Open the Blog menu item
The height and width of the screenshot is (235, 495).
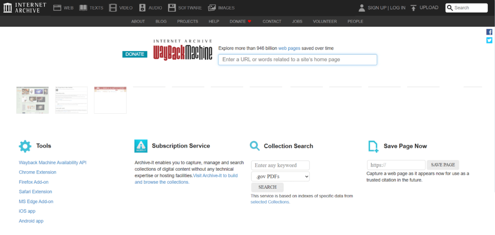pos(161,21)
